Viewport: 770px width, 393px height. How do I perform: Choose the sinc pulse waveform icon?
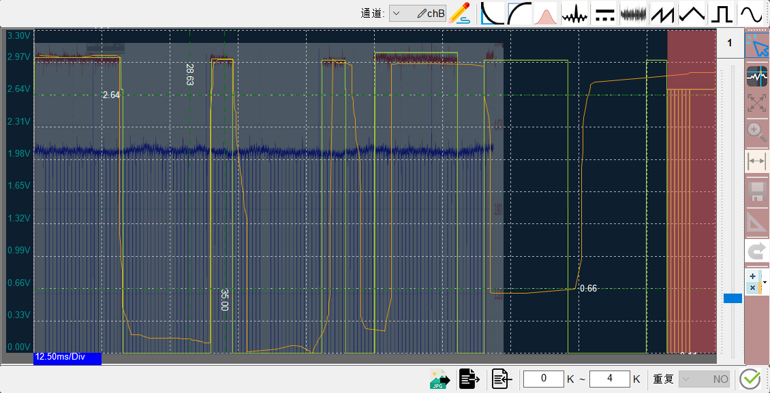tap(574, 13)
